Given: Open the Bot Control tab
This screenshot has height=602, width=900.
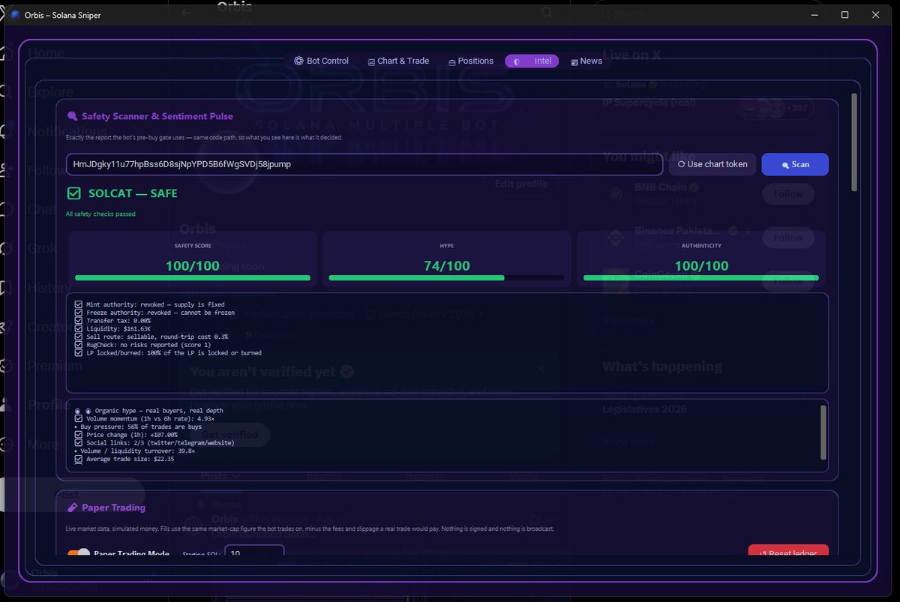Looking at the screenshot, I should (321, 61).
